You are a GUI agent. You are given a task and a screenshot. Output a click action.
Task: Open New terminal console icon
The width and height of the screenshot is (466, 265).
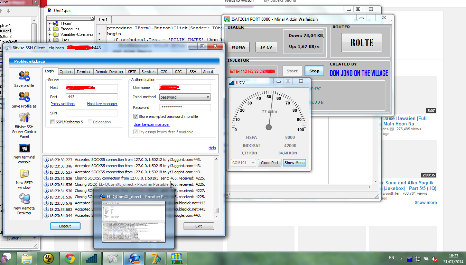(x=24, y=149)
